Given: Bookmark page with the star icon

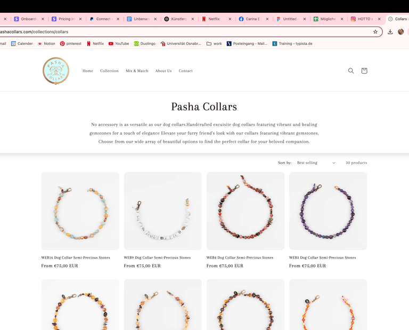Looking at the screenshot, I should point(375,32).
